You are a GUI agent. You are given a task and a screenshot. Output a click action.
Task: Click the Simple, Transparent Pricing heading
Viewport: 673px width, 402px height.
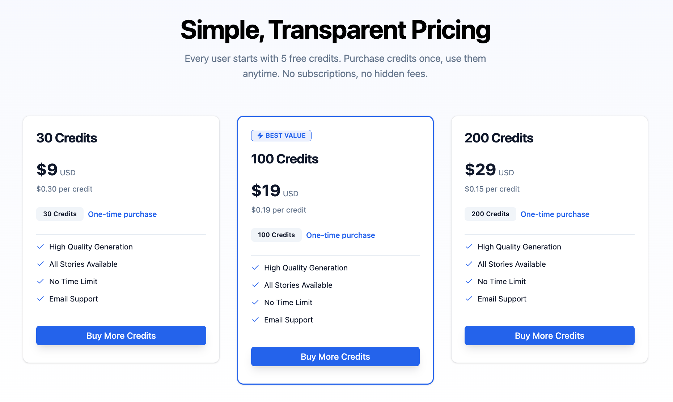[x=335, y=30]
